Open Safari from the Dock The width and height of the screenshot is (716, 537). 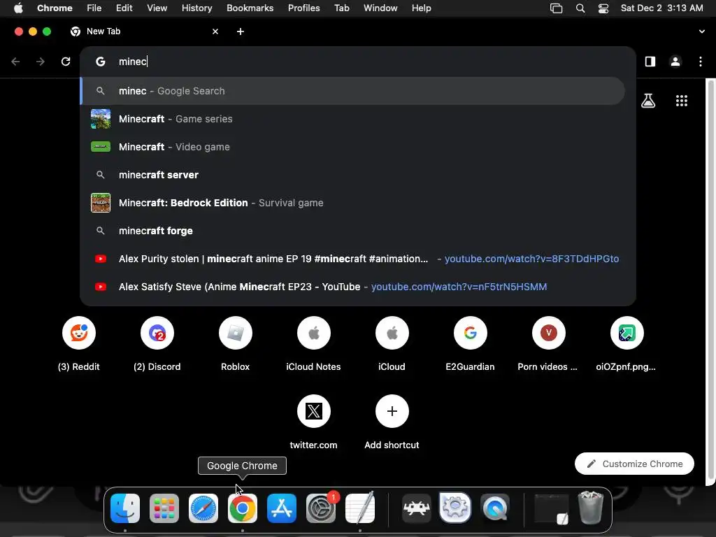click(203, 508)
